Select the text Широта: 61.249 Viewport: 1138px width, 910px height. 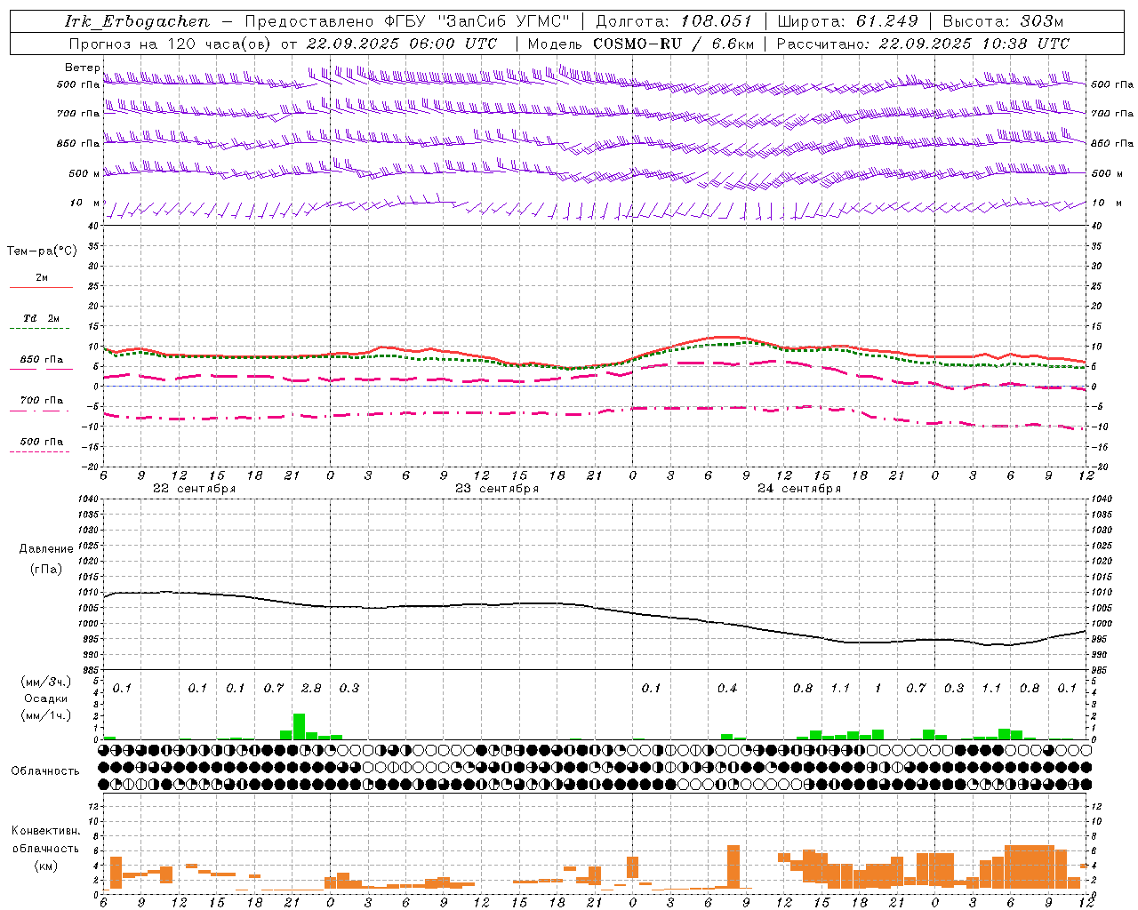coord(847,21)
